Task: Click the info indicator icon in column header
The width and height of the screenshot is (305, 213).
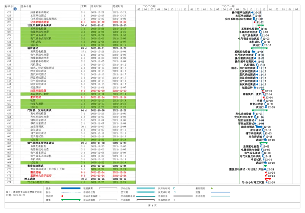Action: [15, 8]
